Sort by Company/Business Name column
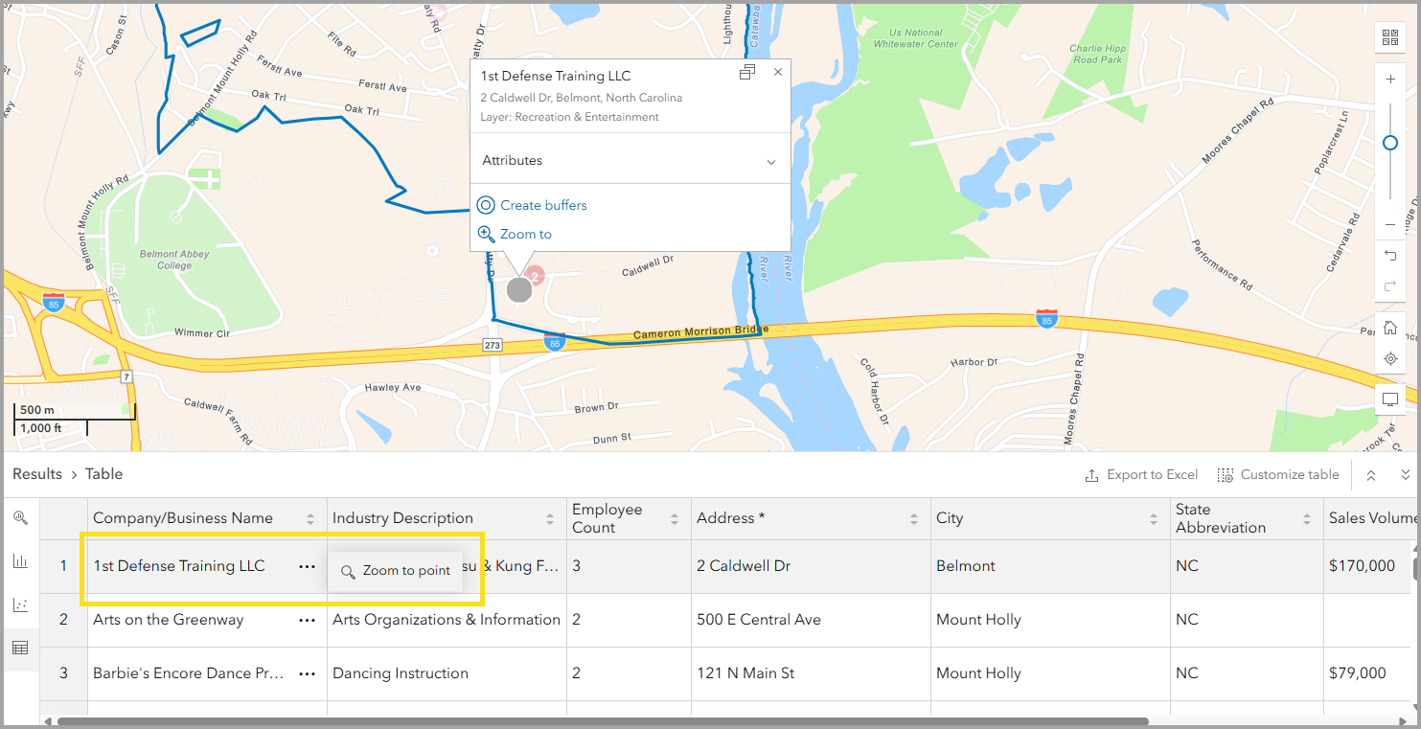This screenshot has height=729, width=1421. point(310,519)
